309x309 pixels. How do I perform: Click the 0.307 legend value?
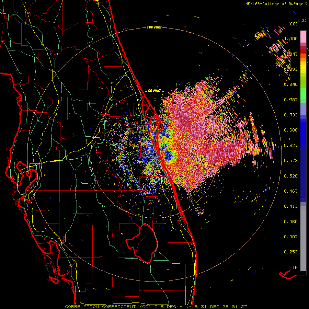[291, 237]
